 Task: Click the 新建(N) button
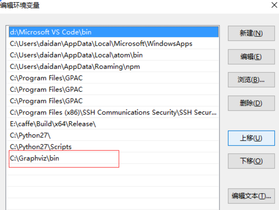click(x=251, y=33)
